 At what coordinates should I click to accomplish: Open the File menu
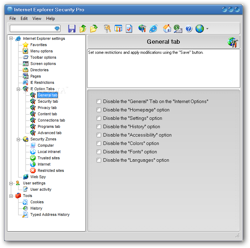[13, 19]
